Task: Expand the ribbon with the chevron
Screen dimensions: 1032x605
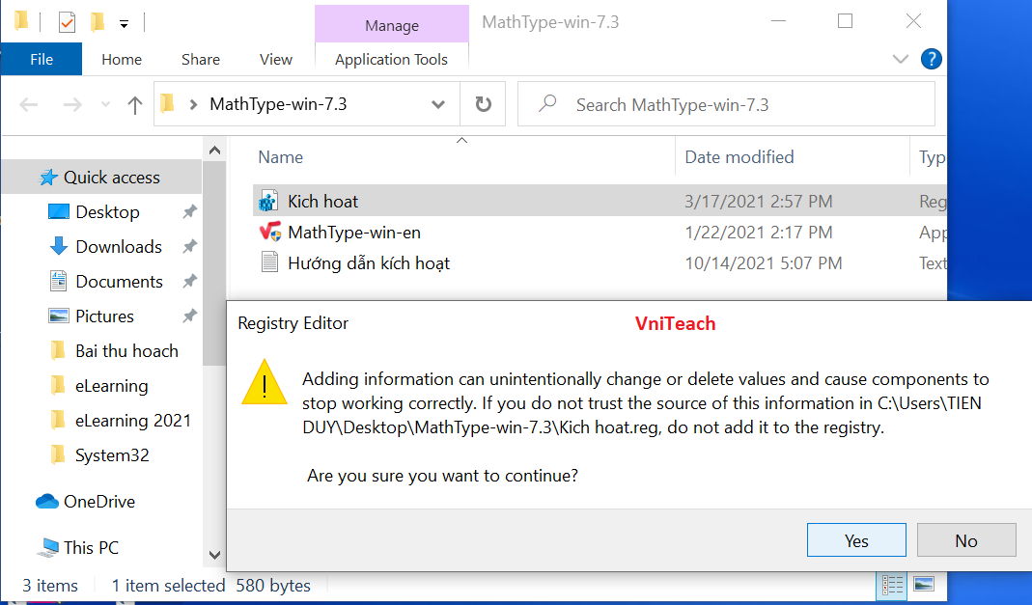Action: tap(901, 59)
